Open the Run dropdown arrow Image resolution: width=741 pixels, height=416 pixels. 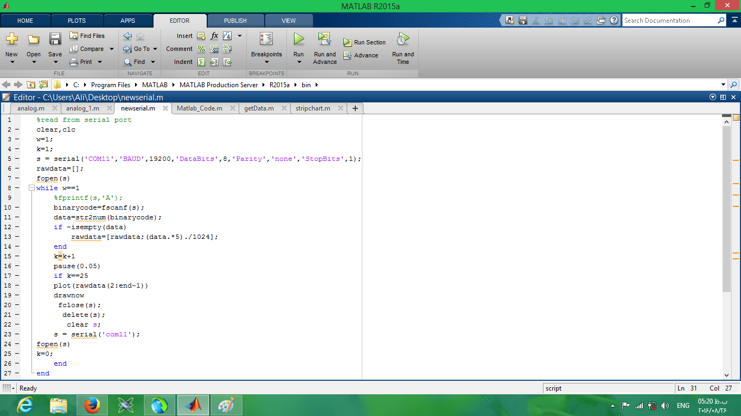299,62
